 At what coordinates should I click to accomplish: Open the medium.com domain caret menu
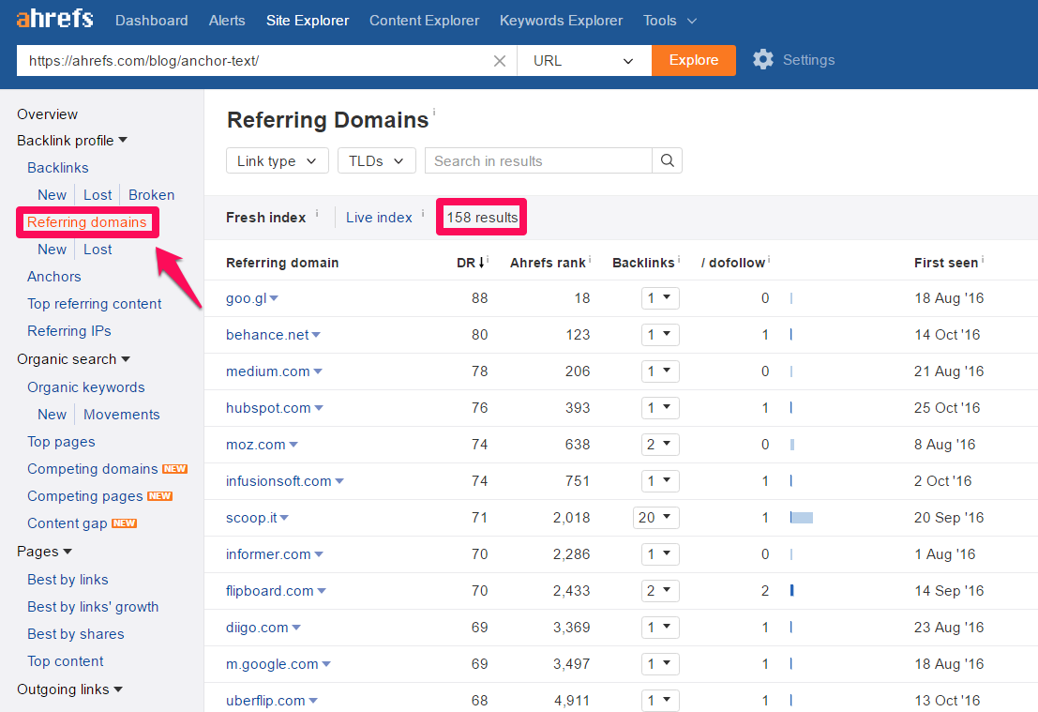(318, 371)
